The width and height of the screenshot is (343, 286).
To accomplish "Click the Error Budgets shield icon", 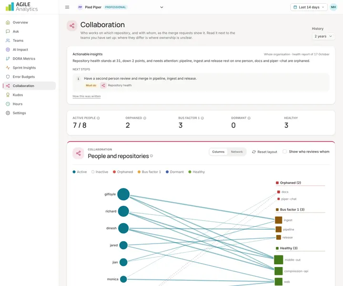I will coord(8,77).
